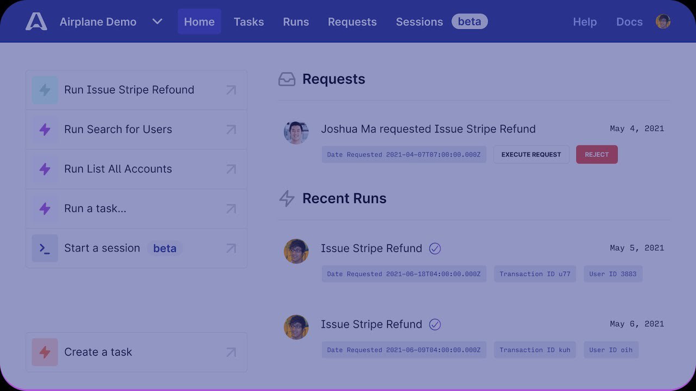Click lightning icon for Run Issue Stripe Refund
The image size is (696, 391).
(x=45, y=90)
